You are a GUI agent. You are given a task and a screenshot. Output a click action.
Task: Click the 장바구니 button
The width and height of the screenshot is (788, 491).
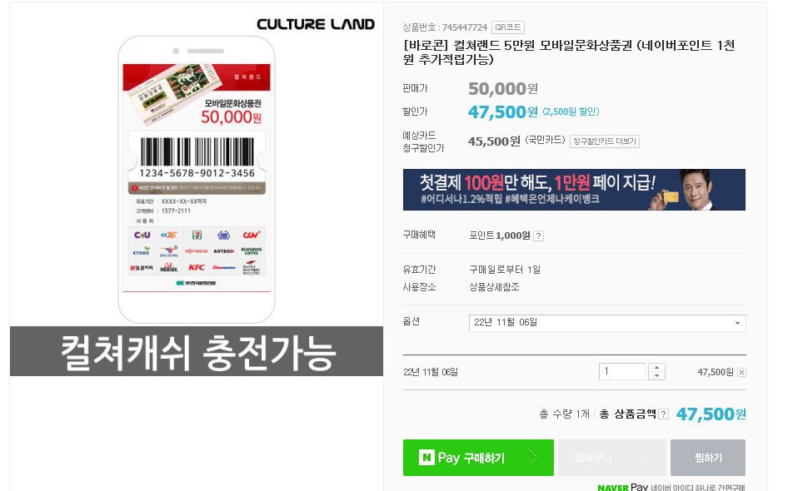(612, 458)
